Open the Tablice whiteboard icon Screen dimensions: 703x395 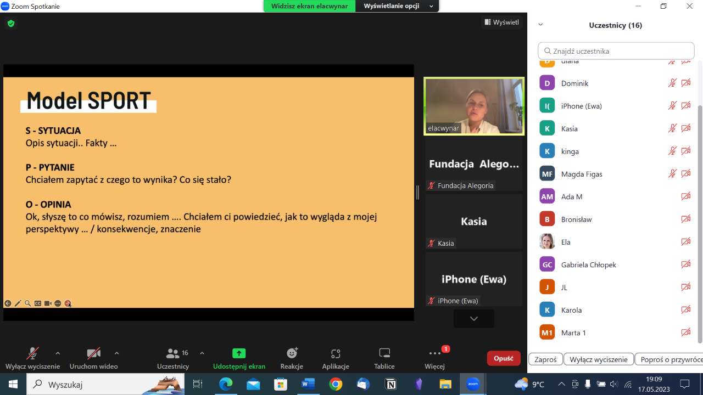(x=384, y=353)
